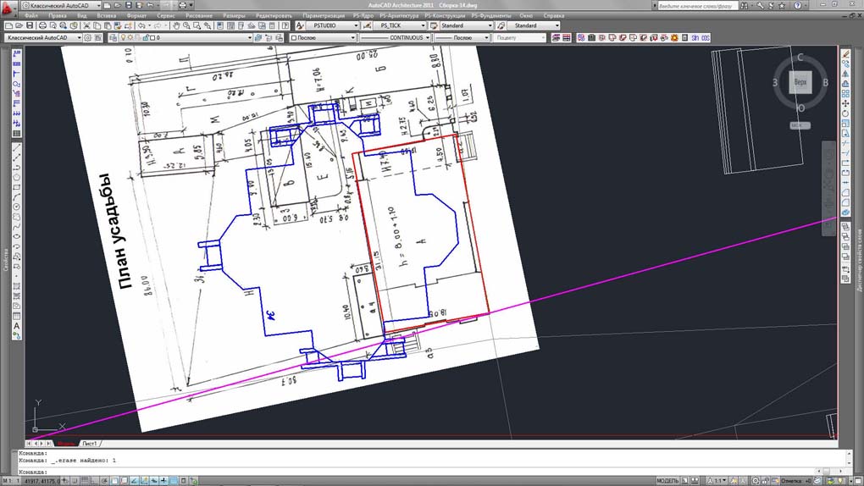Select the Text (A) tool in draw toolbar
The width and height of the screenshot is (864, 486).
point(17,326)
